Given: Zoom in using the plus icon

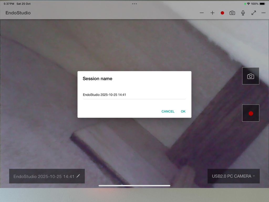Looking at the screenshot, I should click(212, 13).
